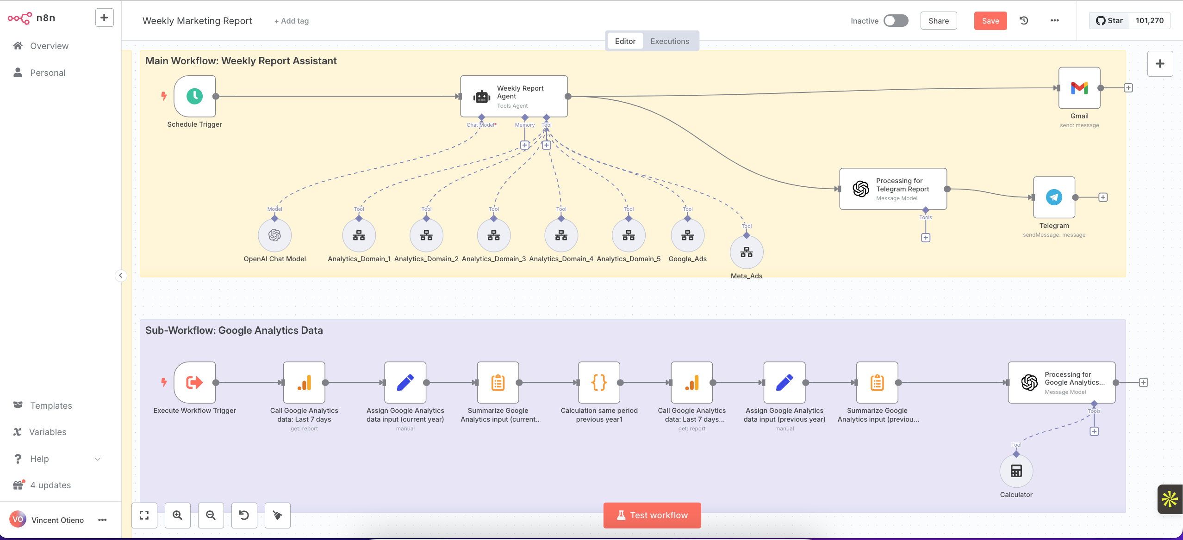
Task: Tidy up nodes with the wand icon
Action: (277, 515)
